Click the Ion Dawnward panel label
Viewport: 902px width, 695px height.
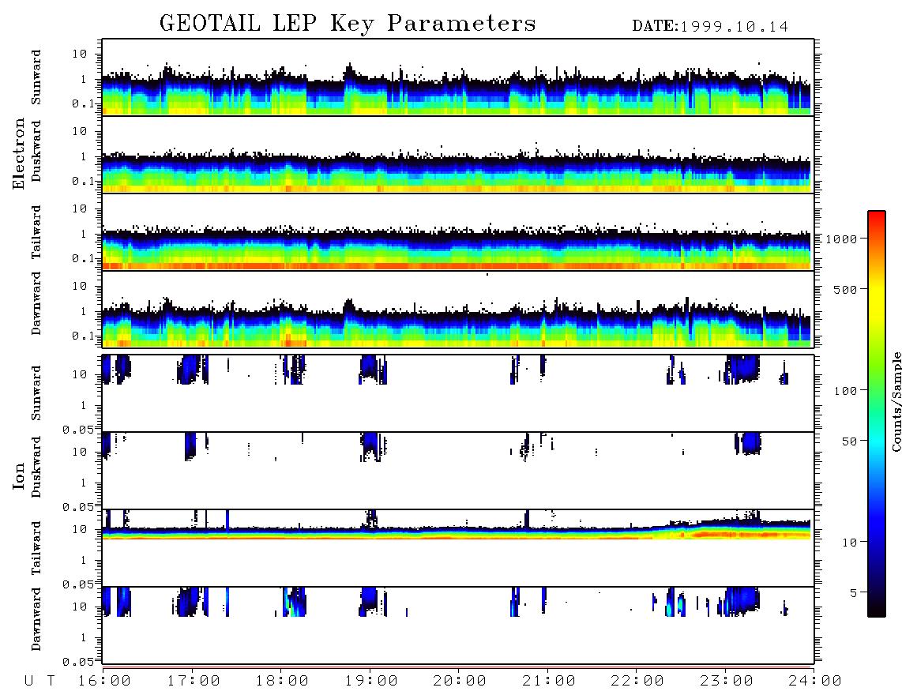36,619
